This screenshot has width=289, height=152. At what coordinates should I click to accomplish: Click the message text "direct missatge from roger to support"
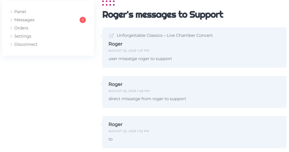(147, 99)
